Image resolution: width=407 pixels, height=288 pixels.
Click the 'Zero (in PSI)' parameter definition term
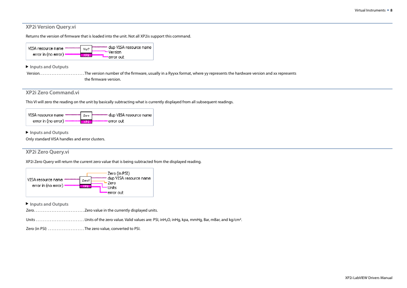(36, 229)
